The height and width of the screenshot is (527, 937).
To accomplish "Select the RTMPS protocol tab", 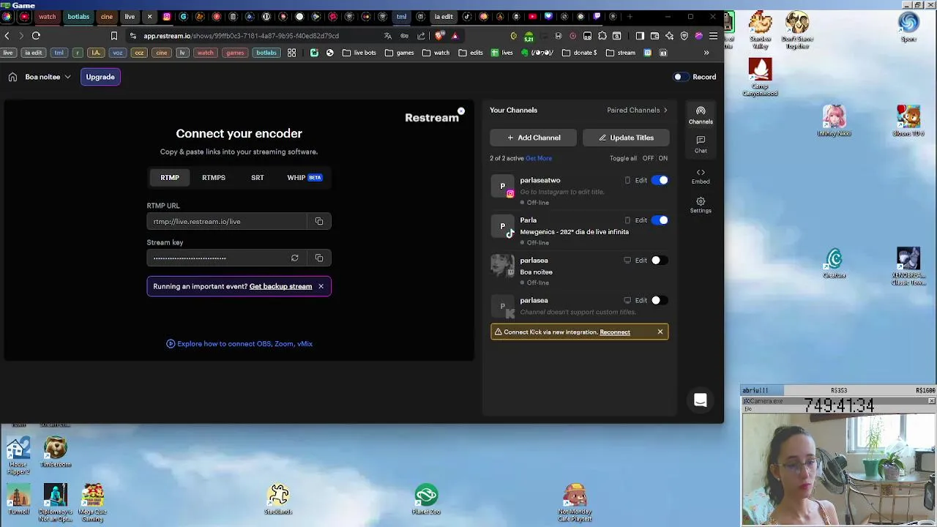I will tap(214, 177).
